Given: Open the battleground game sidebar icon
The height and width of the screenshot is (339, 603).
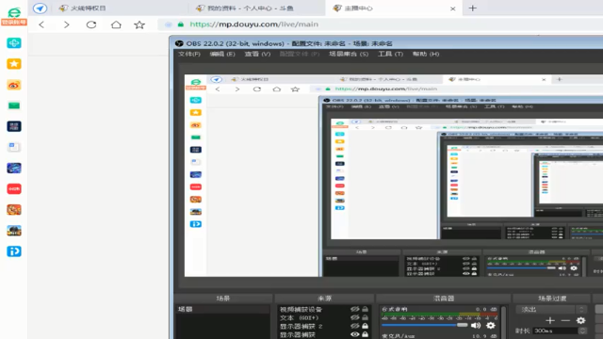Looking at the screenshot, I should tap(14, 231).
